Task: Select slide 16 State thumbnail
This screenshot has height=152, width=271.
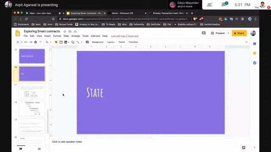Action: (x=32, y=73)
